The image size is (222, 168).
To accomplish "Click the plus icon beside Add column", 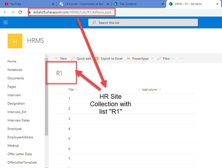I will (x=140, y=89).
